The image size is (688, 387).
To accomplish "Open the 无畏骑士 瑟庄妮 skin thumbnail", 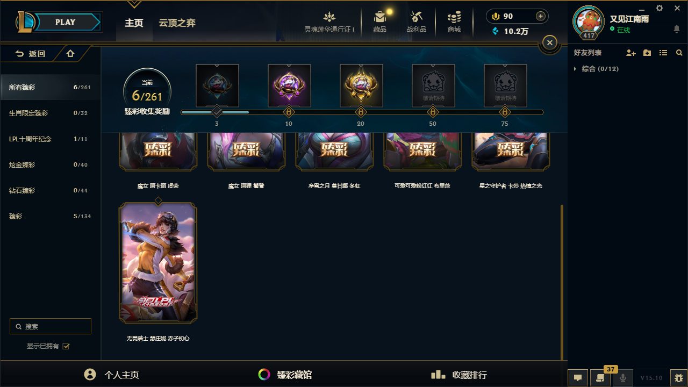I will tap(158, 263).
